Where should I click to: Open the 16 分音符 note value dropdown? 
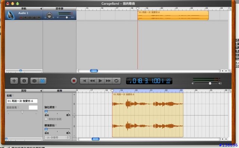coord(57,138)
